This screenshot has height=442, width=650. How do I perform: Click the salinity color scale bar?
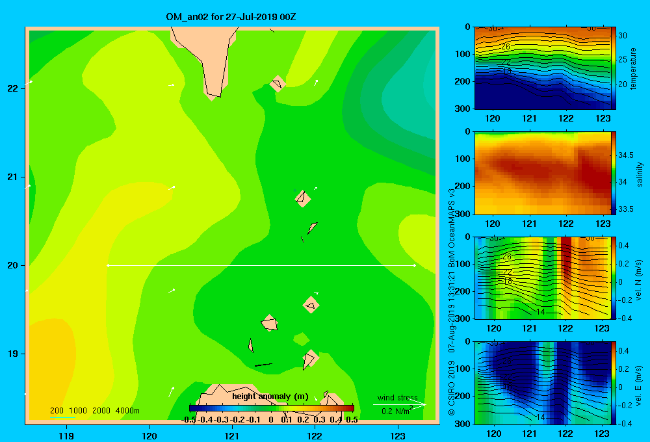(x=614, y=173)
